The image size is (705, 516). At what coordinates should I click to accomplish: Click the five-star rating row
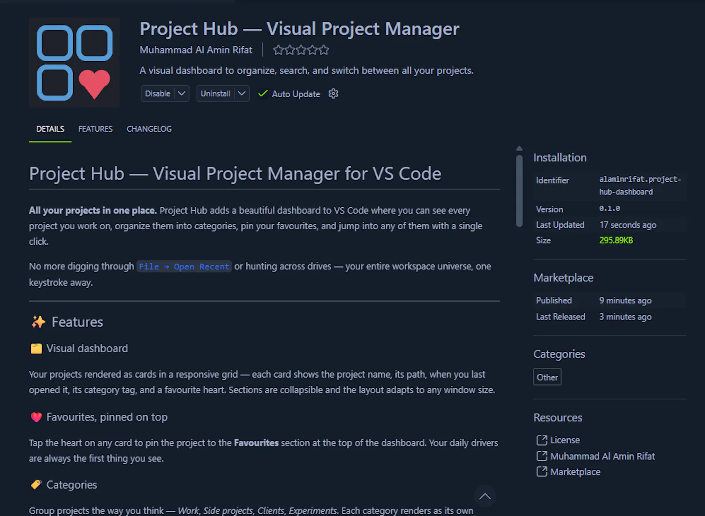pyautogui.click(x=301, y=50)
